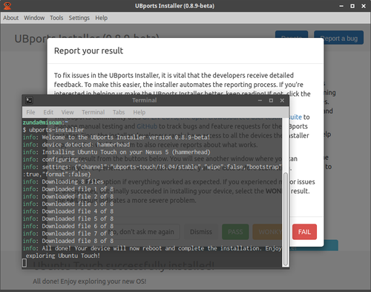Maximize the UBports Installer window
The height and width of the screenshot is (292, 371).
coord(352,6)
